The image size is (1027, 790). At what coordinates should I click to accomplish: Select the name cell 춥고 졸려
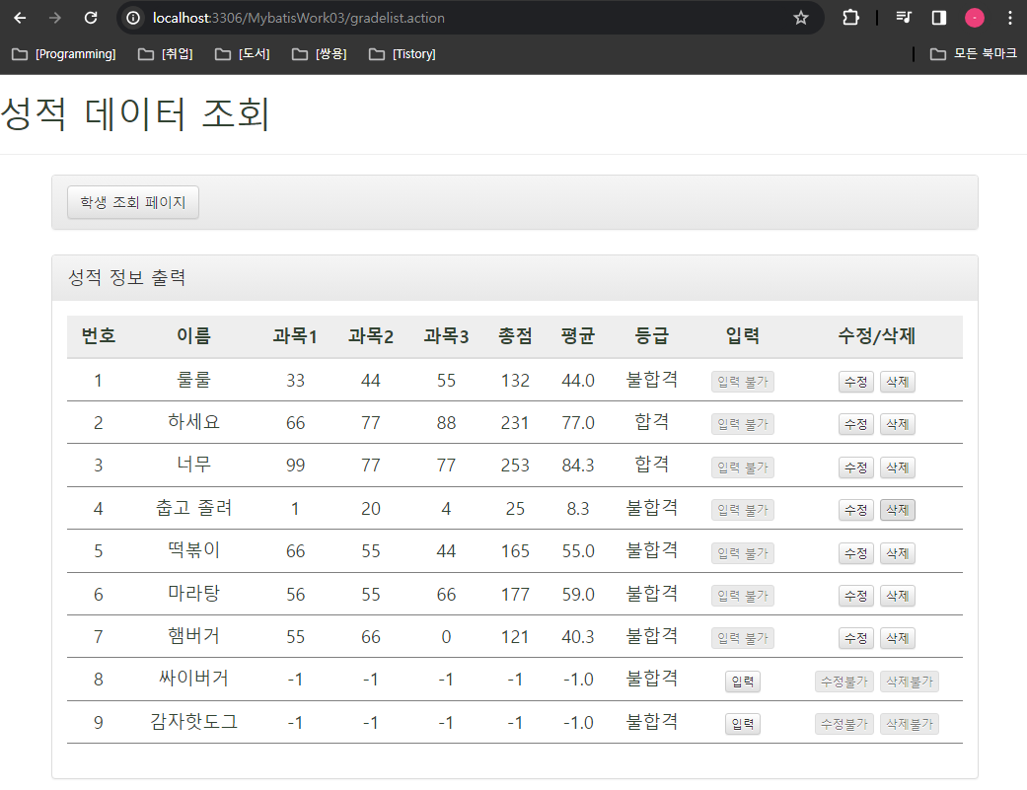(x=194, y=507)
